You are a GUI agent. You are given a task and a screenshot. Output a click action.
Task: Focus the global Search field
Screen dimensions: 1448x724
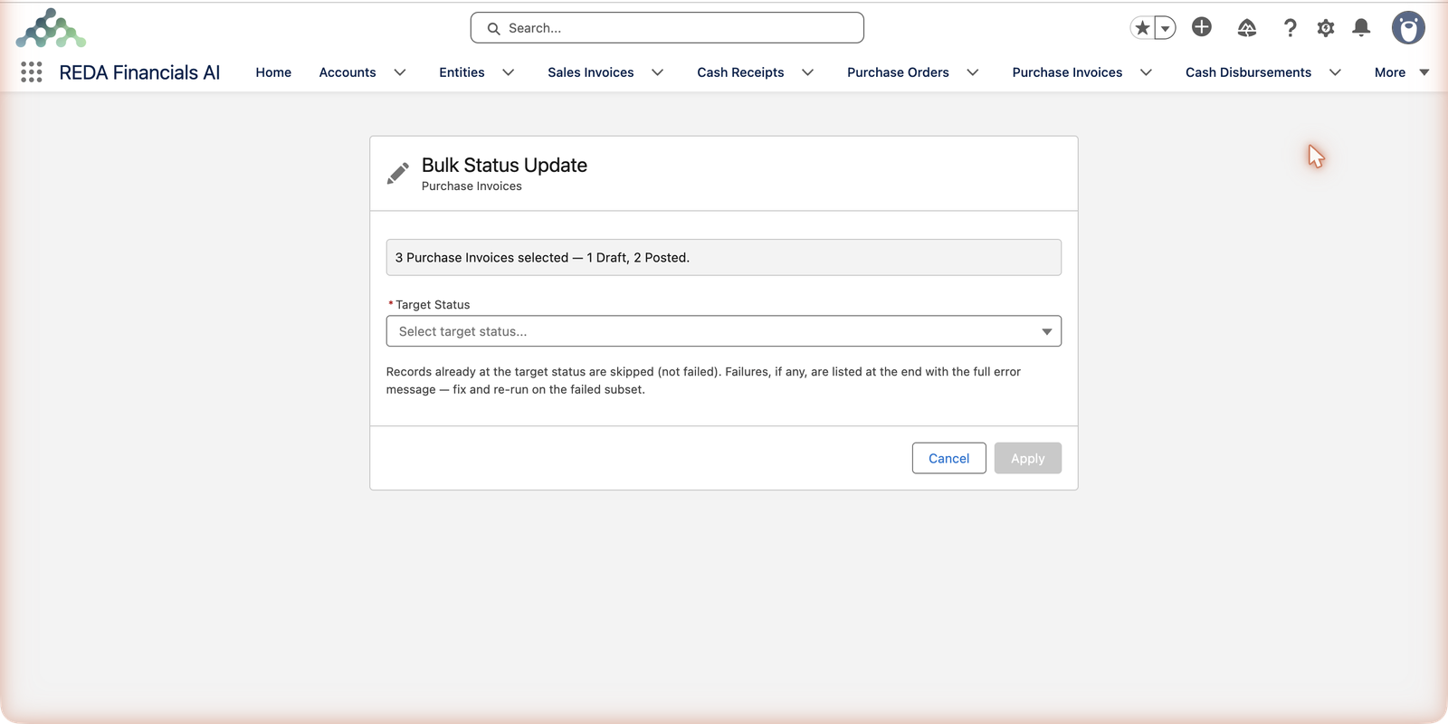click(667, 28)
